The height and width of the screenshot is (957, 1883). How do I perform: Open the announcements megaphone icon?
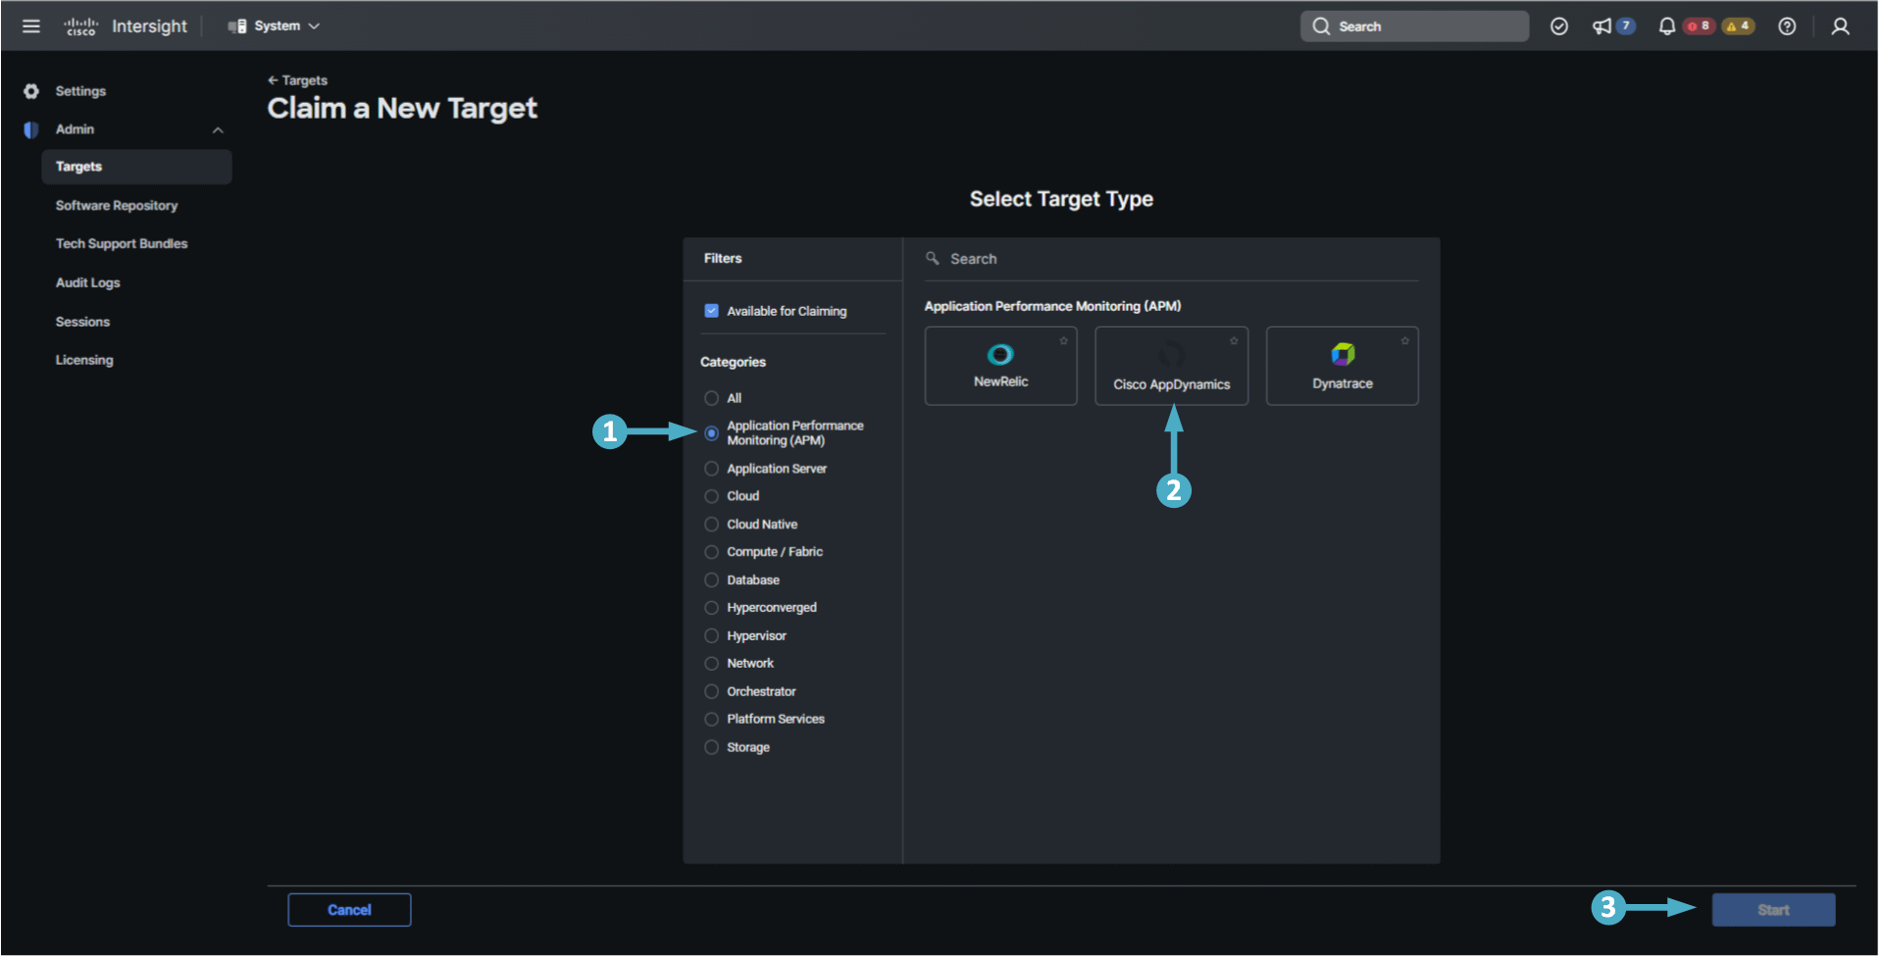[x=1602, y=26]
